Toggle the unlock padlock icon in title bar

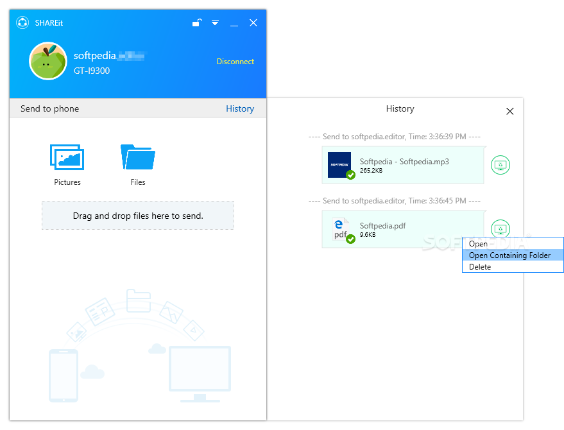pyautogui.click(x=197, y=22)
